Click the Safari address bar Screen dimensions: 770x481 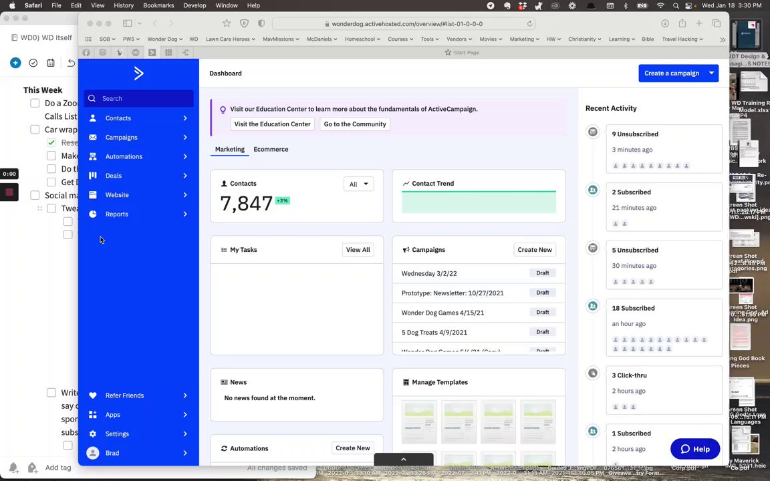pyautogui.click(x=403, y=23)
